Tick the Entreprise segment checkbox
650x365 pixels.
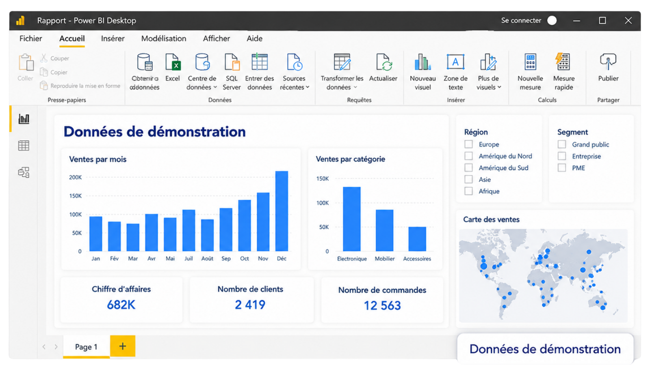click(x=562, y=156)
